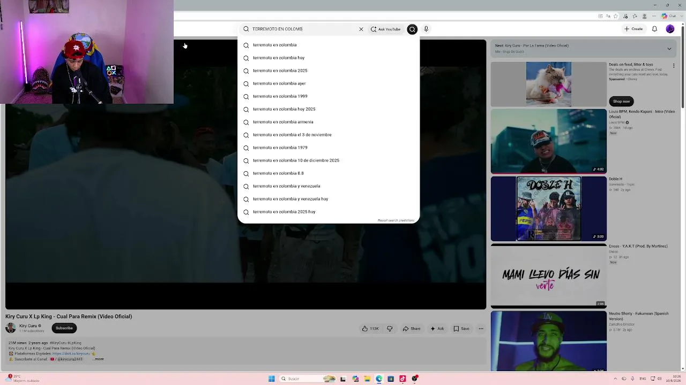The height and width of the screenshot is (385, 686).
Task: Pick 'terremoto en colombia y venezuela hoy'
Action: click(x=329, y=199)
